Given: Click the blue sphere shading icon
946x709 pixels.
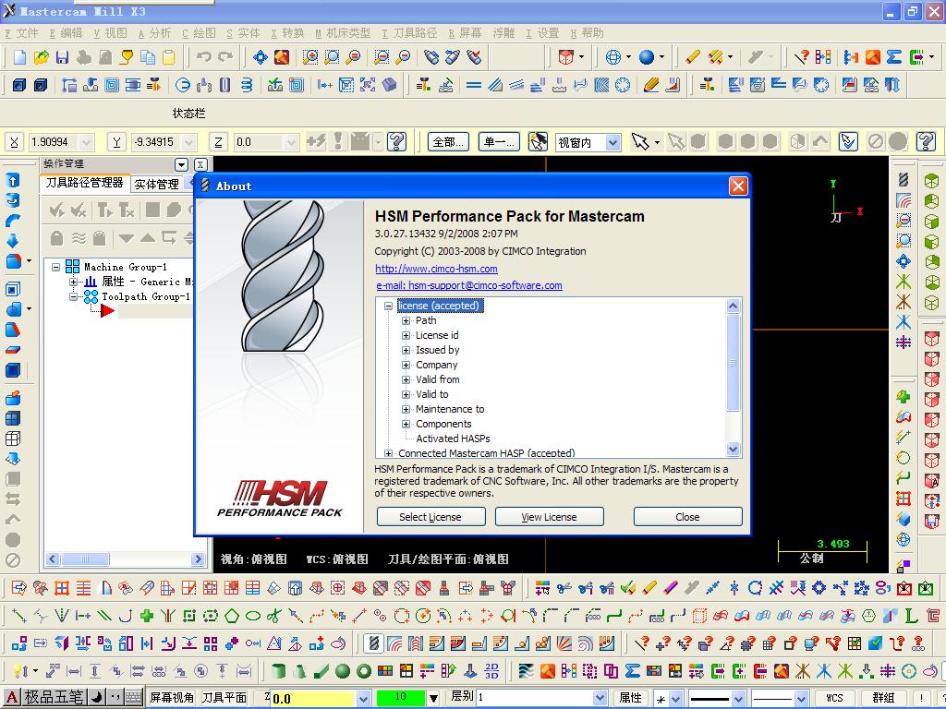Looking at the screenshot, I should click(x=647, y=57).
